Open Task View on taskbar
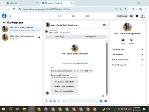149x112 pixels. pyautogui.click(x=17, y=109)
